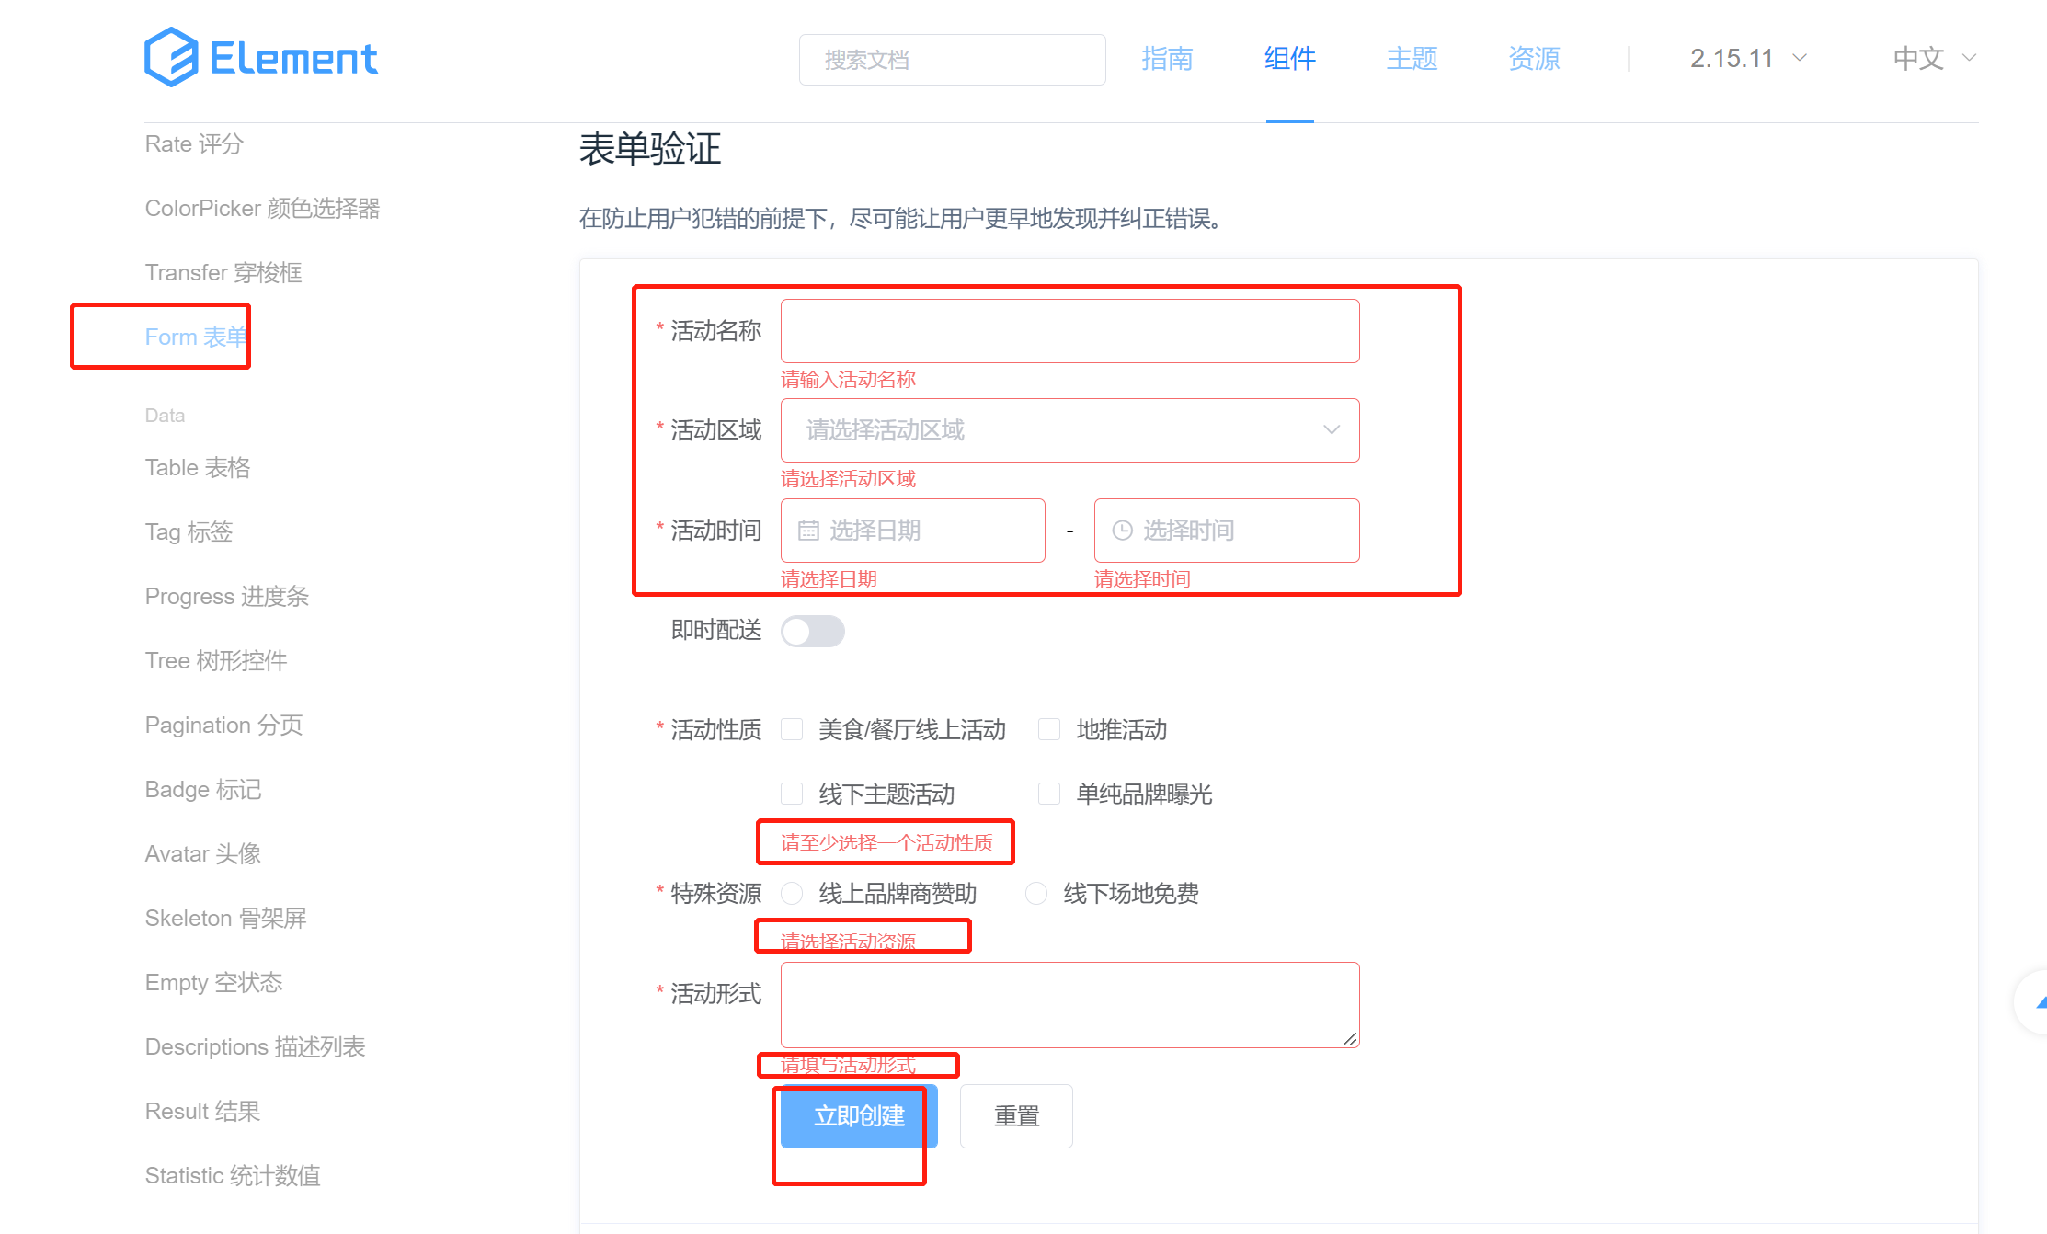Check the 线下主题活动 checkbox
Viewport: 2047px width, 1234px height.
click(x=792, y=794)
